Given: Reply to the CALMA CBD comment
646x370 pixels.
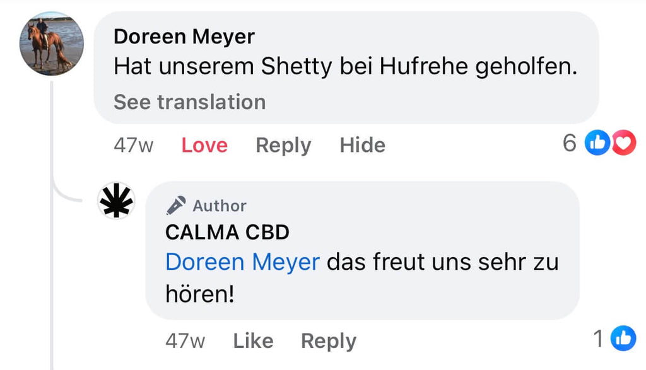Looking at the screenshot, I should click(x=328, y=341).
